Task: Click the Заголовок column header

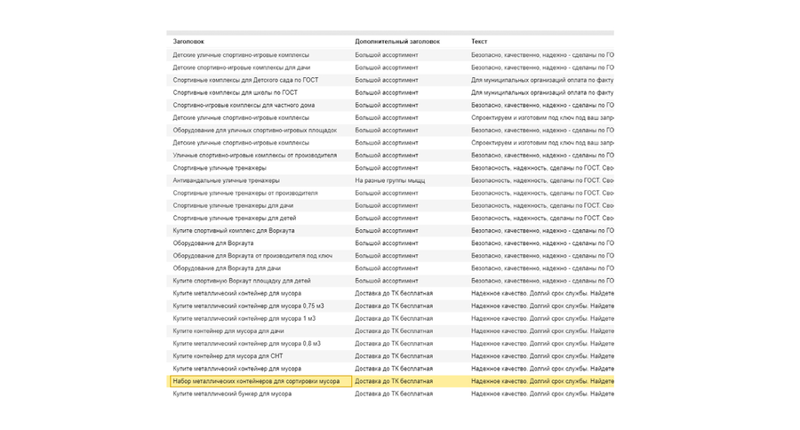Action: click(x=188, y=42)
